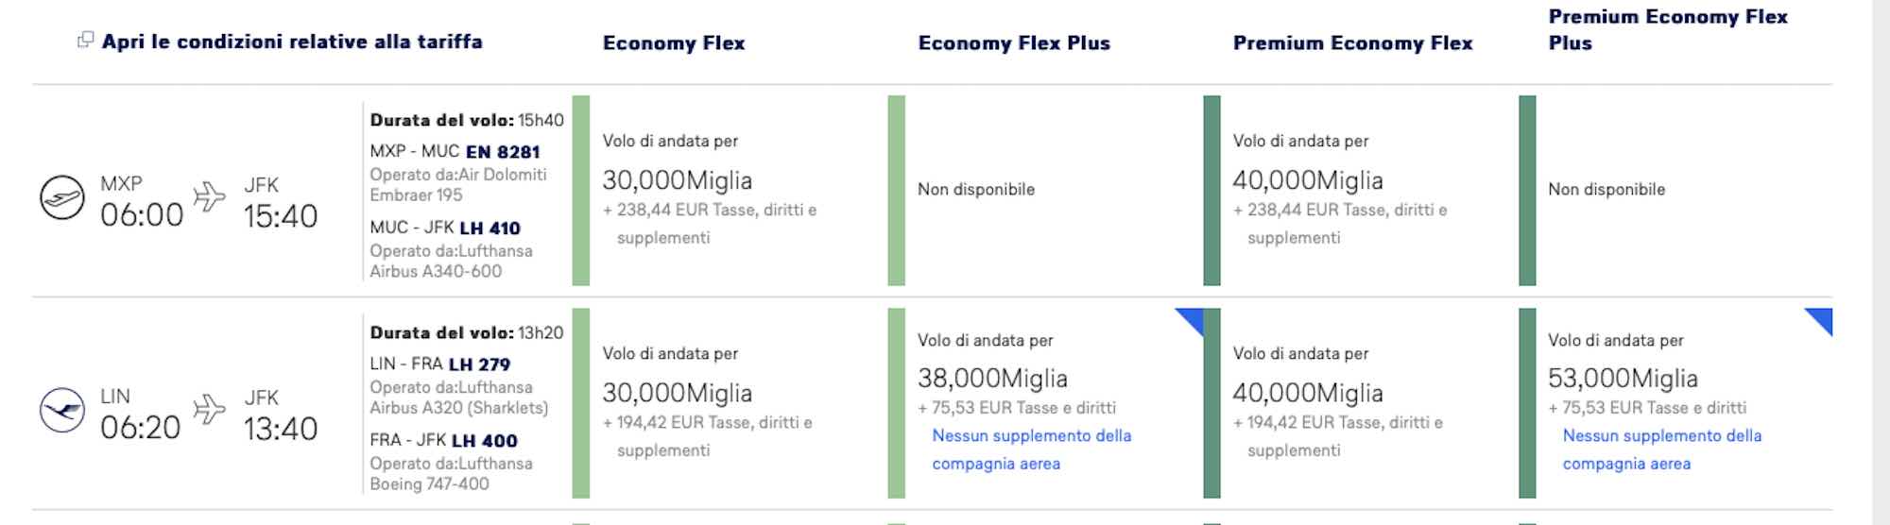Open flight number LH 279 details
This screenshot has width=1890, height=525.
[479, 364]
